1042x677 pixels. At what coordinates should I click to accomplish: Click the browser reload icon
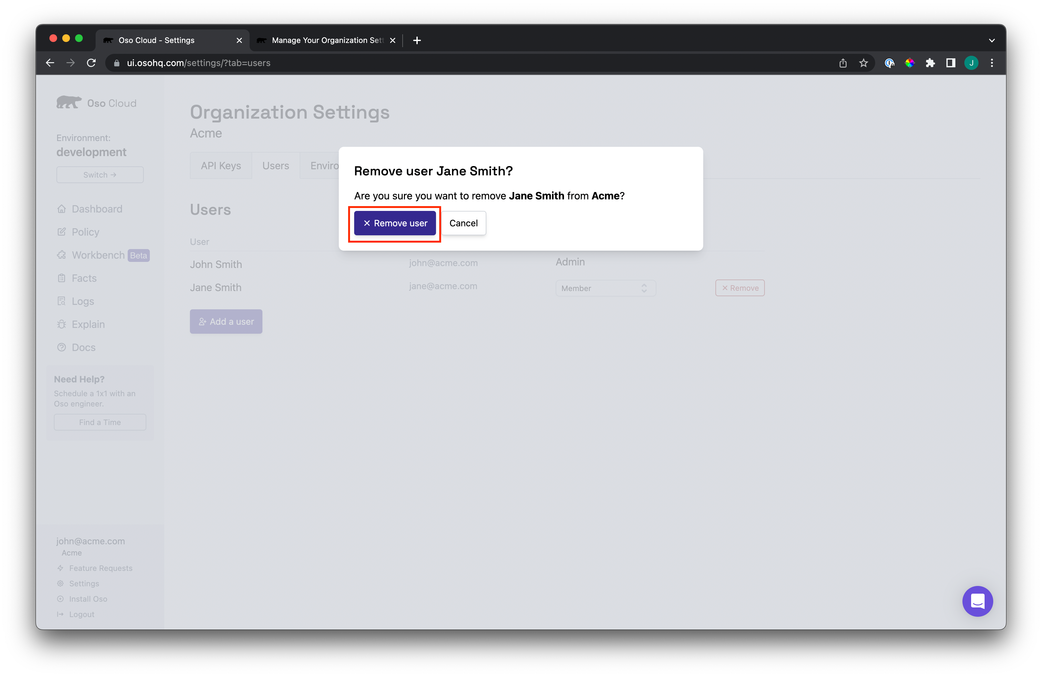[91, 63]
